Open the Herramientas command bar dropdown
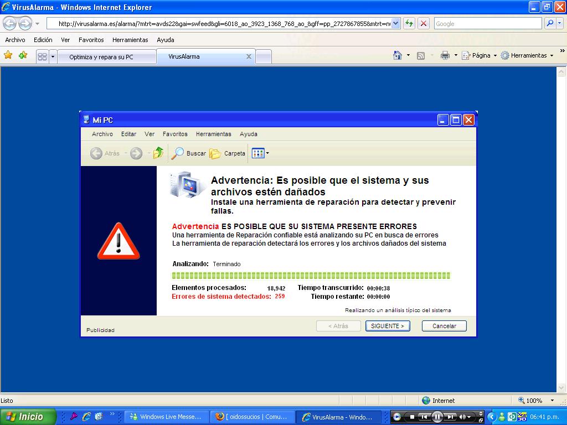 pyautogui.click(x=527, y=55)
